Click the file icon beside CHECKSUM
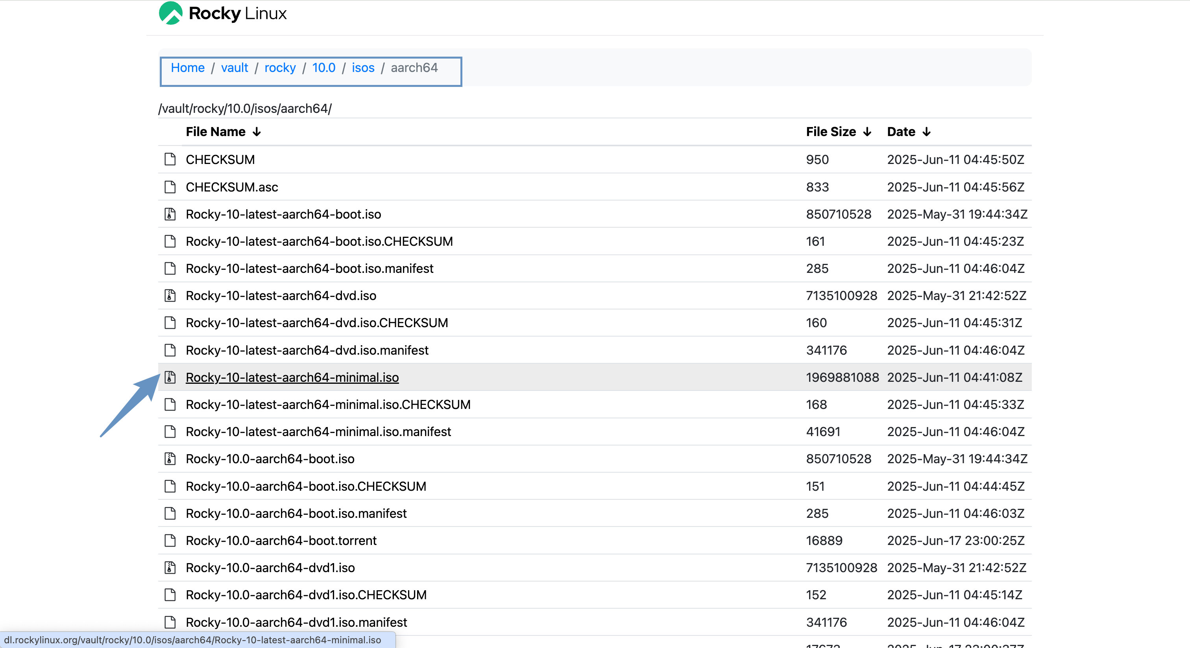1190x648 pixels. 170,159
